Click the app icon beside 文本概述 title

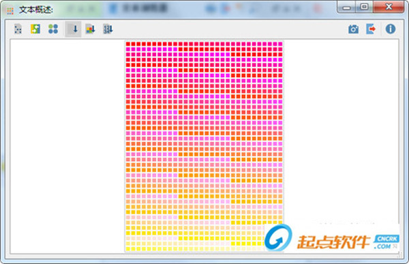pos(10,11)
